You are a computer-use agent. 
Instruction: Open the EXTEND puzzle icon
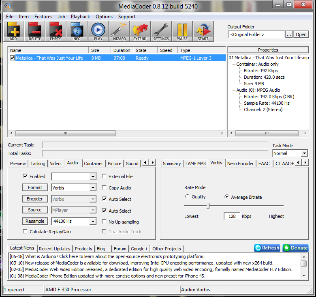(140, 31)
